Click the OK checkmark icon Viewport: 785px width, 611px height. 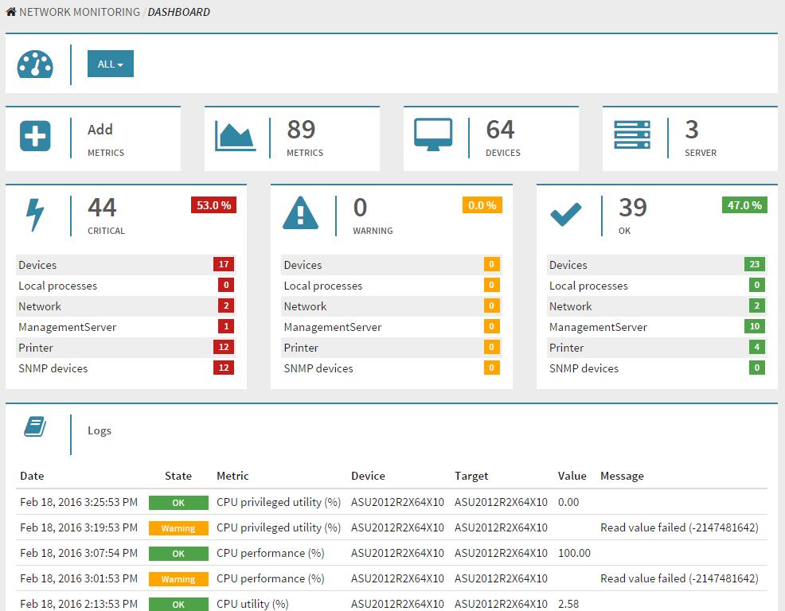567,213
